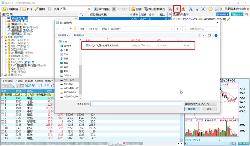Viewport: 250px width, 146px height.
Task: Clear the ATR search with red X
Action: [x=89, y=9]
